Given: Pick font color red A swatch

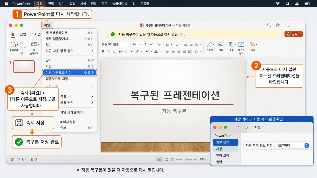Looking at the screenshot, I should point(156,51).
